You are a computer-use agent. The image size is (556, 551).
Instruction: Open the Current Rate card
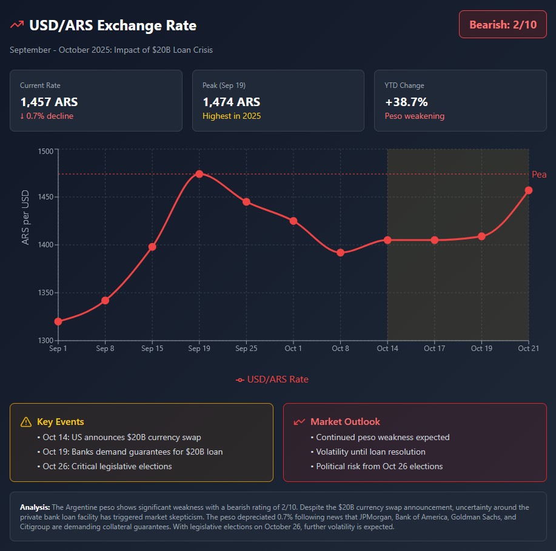(x=96, y=101)
